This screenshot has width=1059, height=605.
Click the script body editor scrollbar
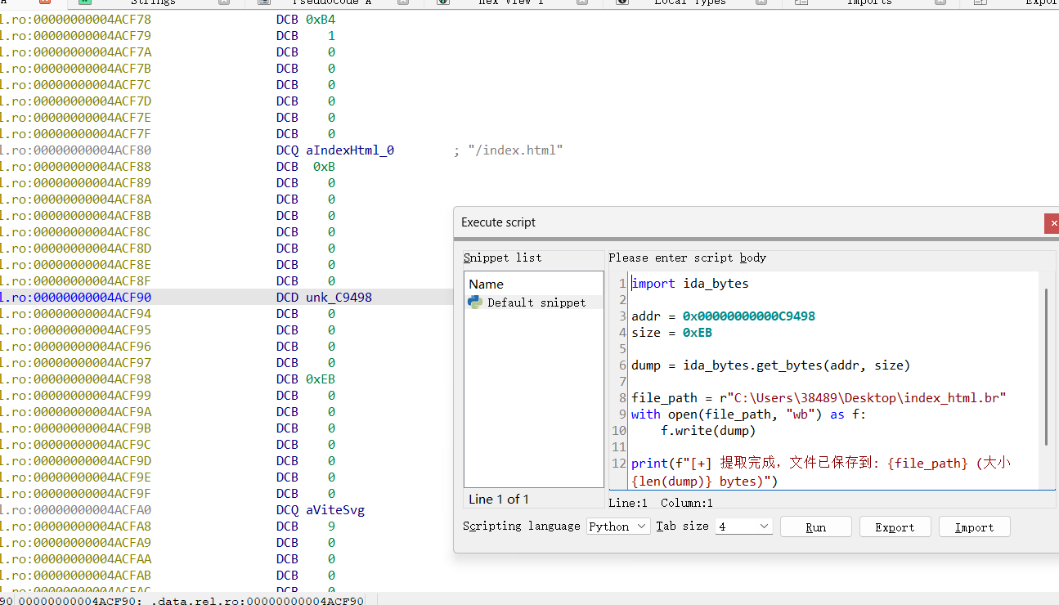[1046, 366]
